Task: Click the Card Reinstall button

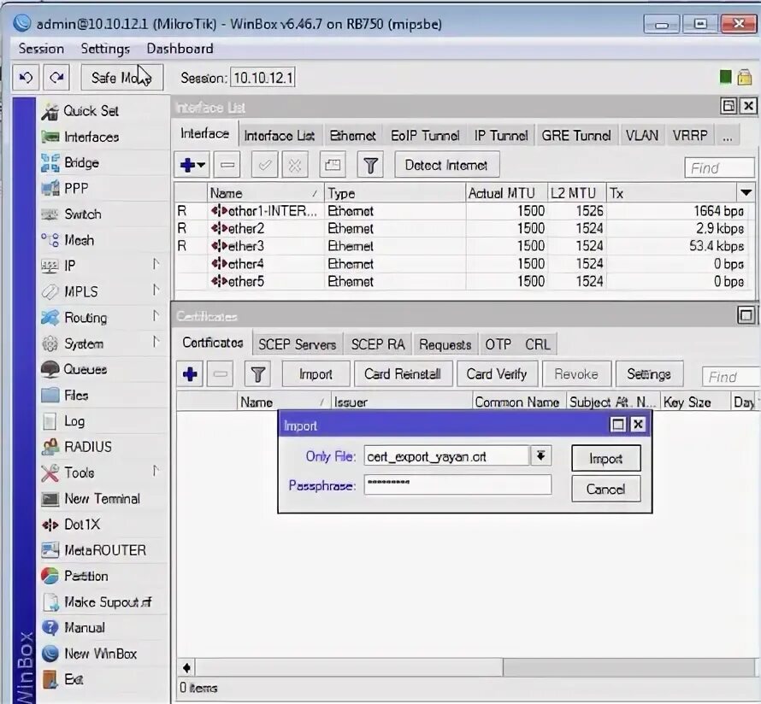Action: click(403, 374)
